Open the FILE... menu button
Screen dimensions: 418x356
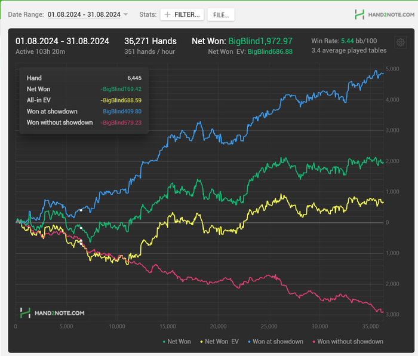point(221,14)
